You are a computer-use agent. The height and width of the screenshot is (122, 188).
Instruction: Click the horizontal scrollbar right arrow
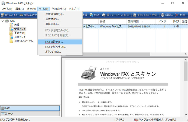186,54
